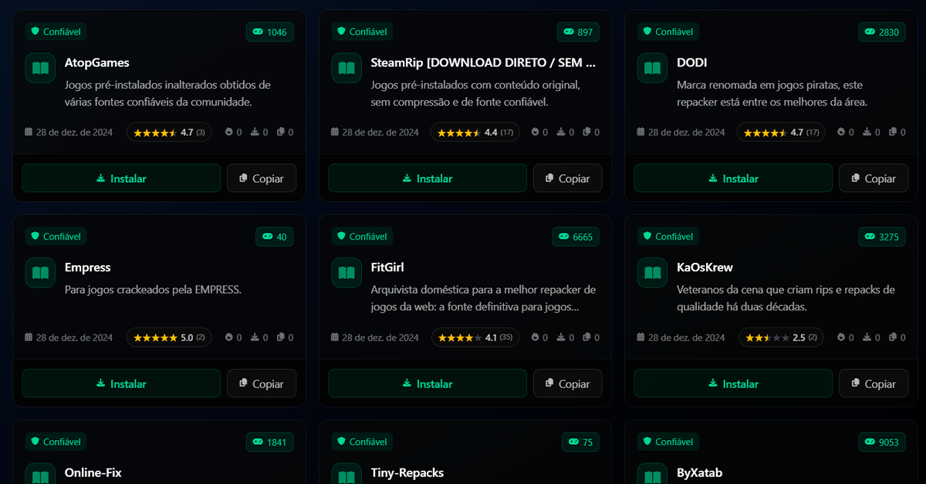Click the AtopGames book icon
This screenshot has width=926, height=484.
pyautogui.click(x=40, y=68)
